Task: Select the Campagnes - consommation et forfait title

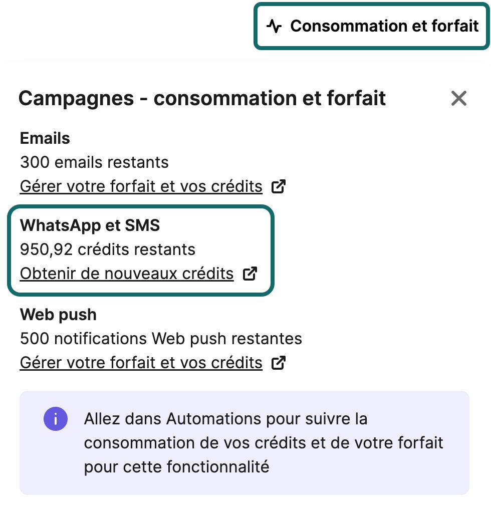Action: [x=202, y=98]
